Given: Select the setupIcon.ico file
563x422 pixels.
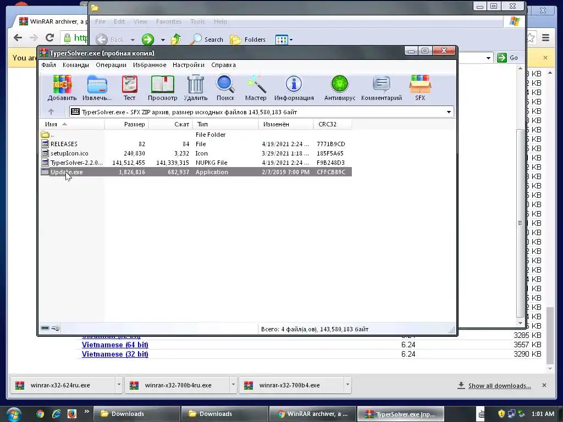Looking at the screenshot, I should click(x=196, y=153).
